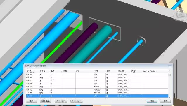The height and width of the screenshot is (106, 187).
Task: Select the highlighted row 4101979
Action: coord(97,96)
